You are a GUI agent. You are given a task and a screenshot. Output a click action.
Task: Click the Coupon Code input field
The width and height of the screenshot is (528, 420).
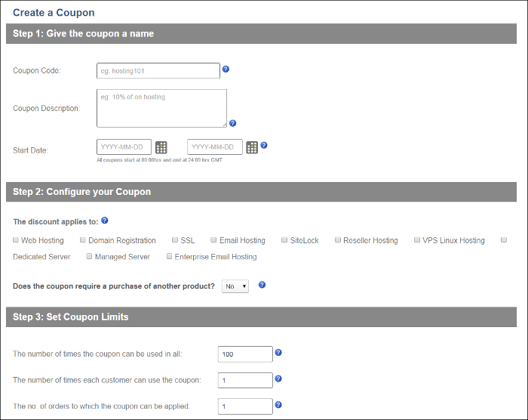158,71
